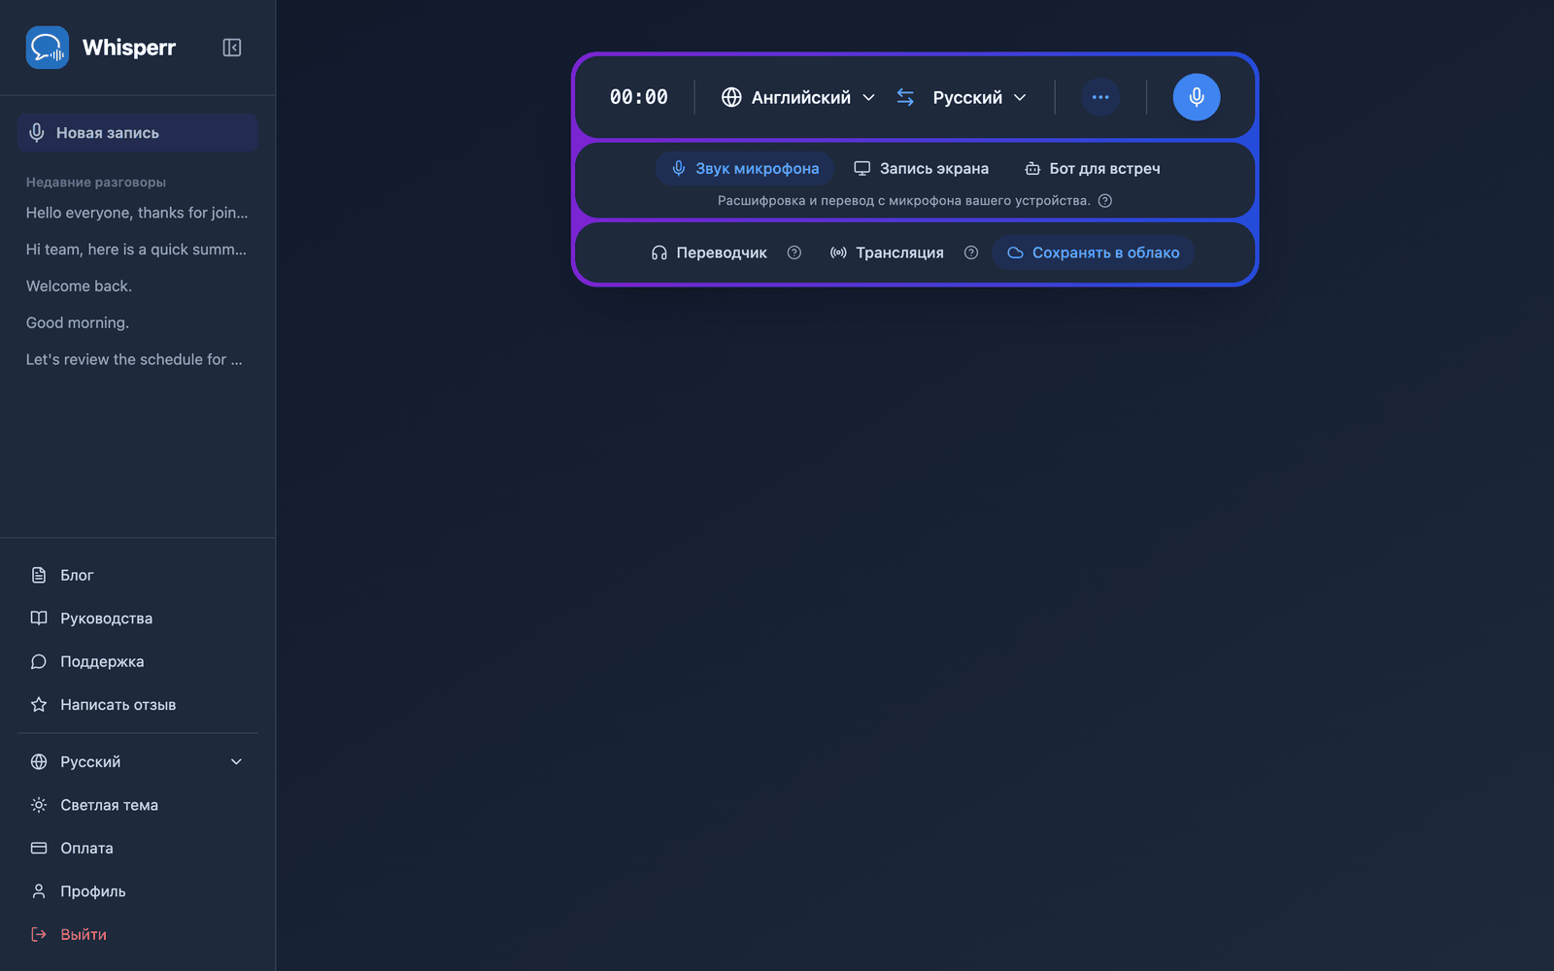
Task: Open the Английский source language dropdown
Action: pos(798,97)
